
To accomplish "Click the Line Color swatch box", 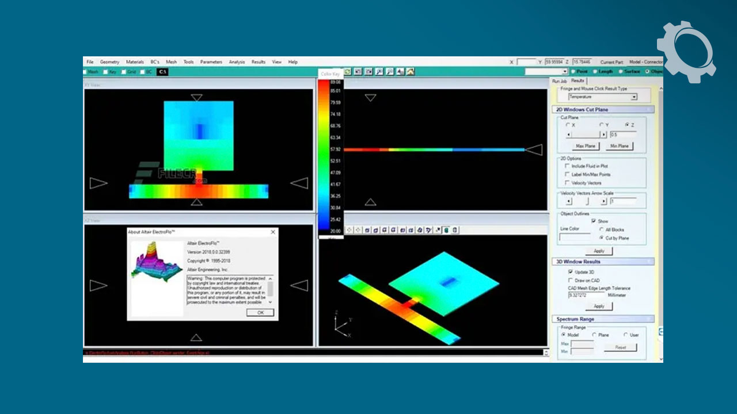I will coord(575,236).
